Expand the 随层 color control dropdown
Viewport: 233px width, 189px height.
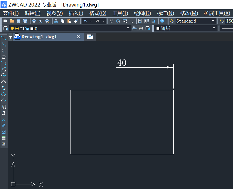[x=214, y=28]
